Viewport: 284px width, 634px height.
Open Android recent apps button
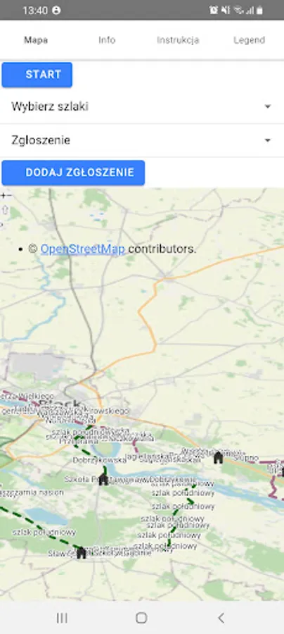(x=62, y=617)
